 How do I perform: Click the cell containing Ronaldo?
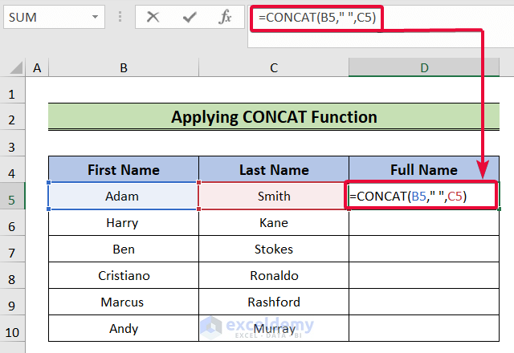point(274,276)
